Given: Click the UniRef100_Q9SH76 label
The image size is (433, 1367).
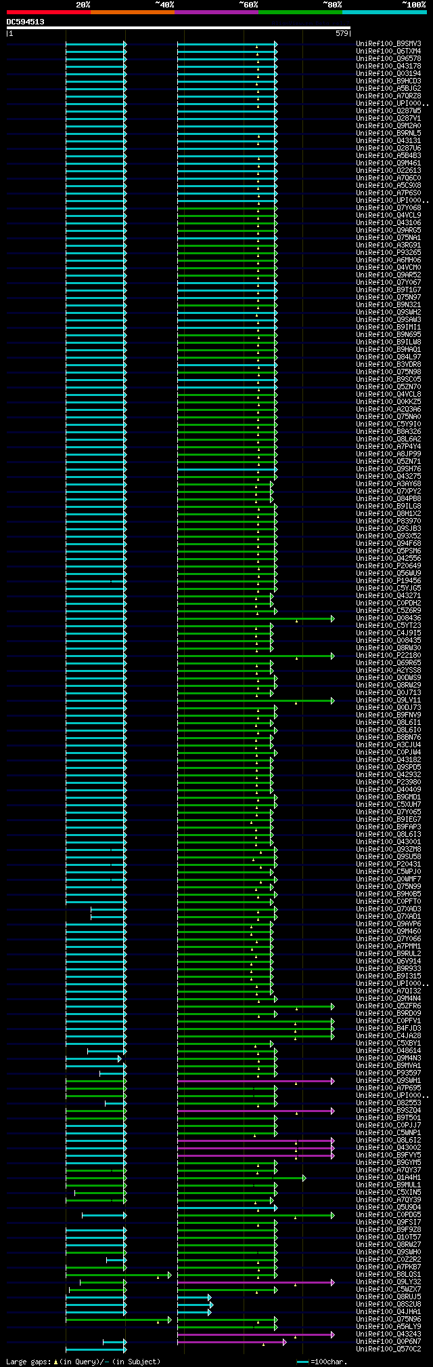Looking at the screenshot, I should pos(388,469).
